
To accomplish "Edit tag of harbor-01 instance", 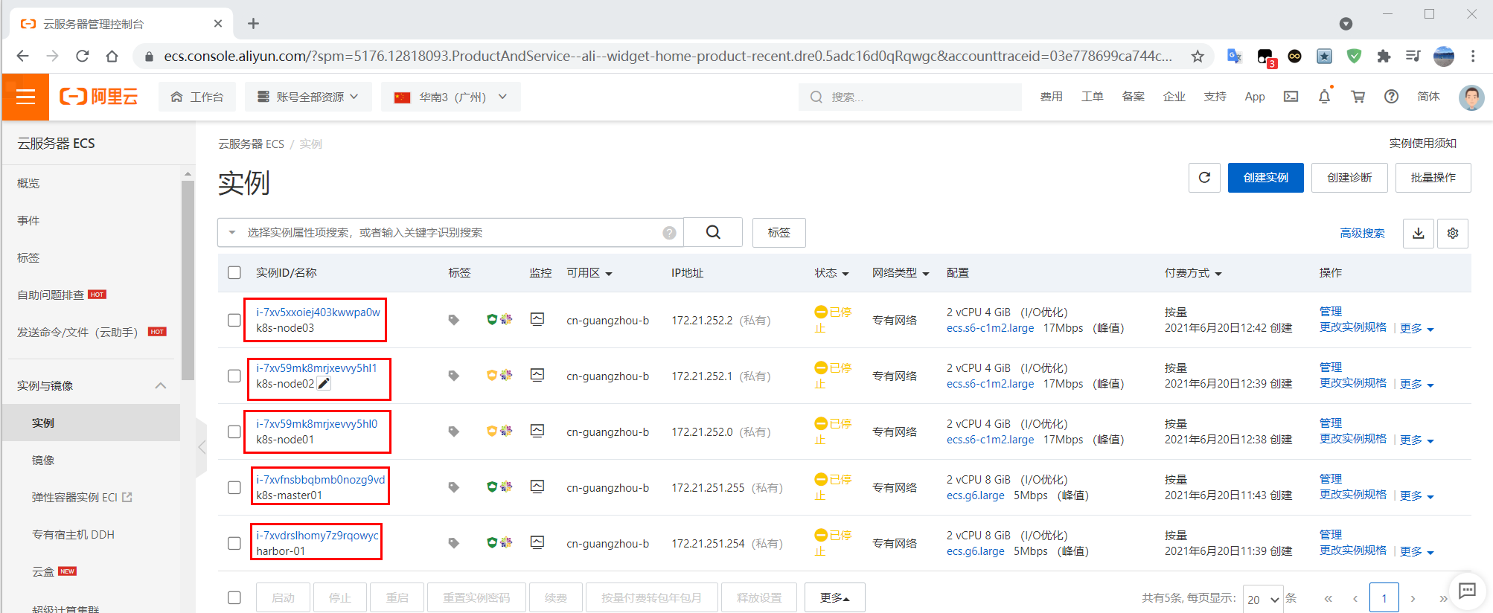I will pyautogui.click(x=453, y=543).
